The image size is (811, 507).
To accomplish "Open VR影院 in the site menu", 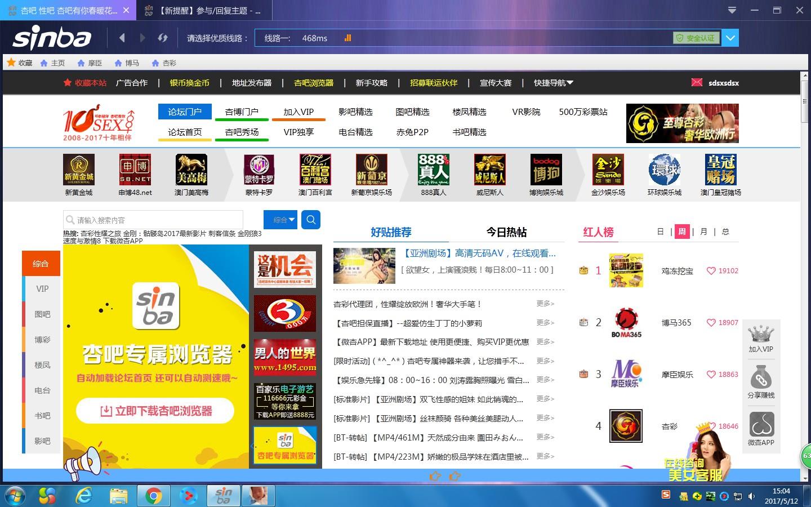I will point(526,112).
